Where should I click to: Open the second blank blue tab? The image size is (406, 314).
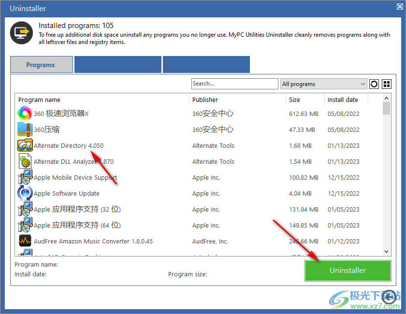(x=118, y=64)
